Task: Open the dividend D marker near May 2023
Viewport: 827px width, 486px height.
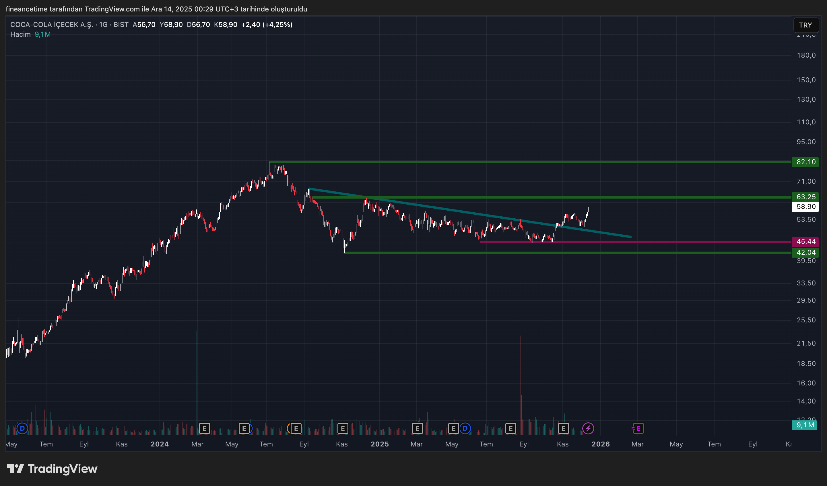Action: click(x=22, y=428)
